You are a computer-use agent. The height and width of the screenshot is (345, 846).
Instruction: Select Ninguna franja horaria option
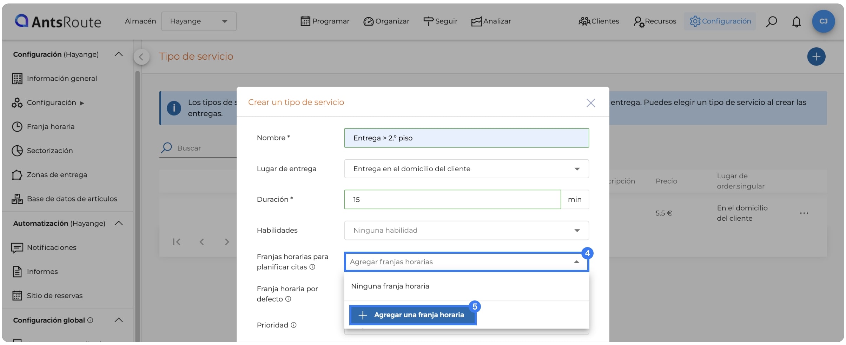467,286
